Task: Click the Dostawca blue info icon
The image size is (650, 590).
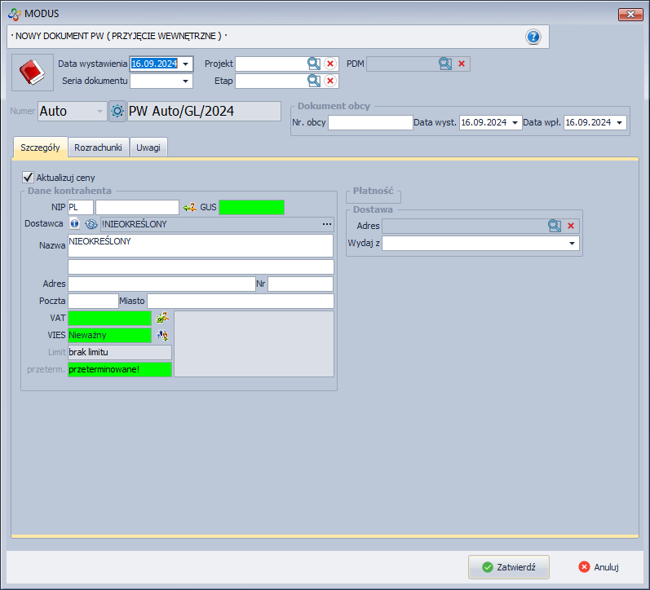Action: pos(74,224)
